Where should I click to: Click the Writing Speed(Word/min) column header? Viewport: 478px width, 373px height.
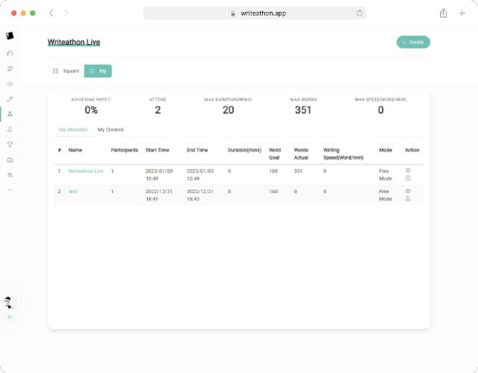coord(344,154)
